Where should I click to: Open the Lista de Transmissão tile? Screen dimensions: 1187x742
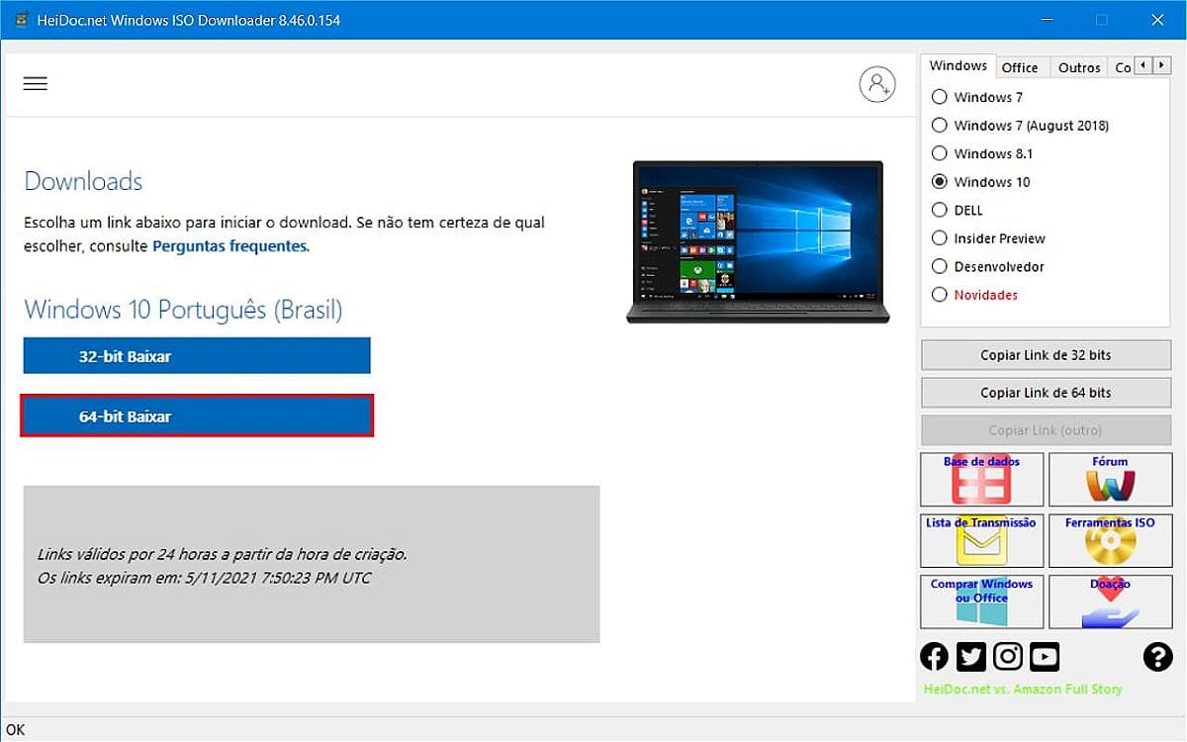981,541
